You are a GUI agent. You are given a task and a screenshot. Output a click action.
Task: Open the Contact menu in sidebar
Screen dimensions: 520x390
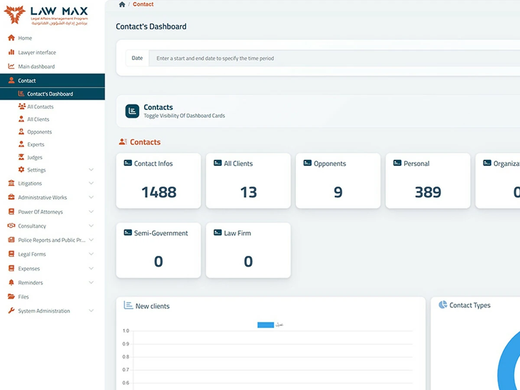(x=52, y=81)
